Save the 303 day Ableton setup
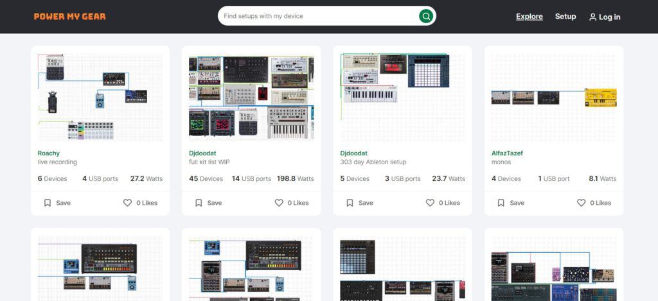This screenshot has height=301, width=658. (x=359, y=203)
